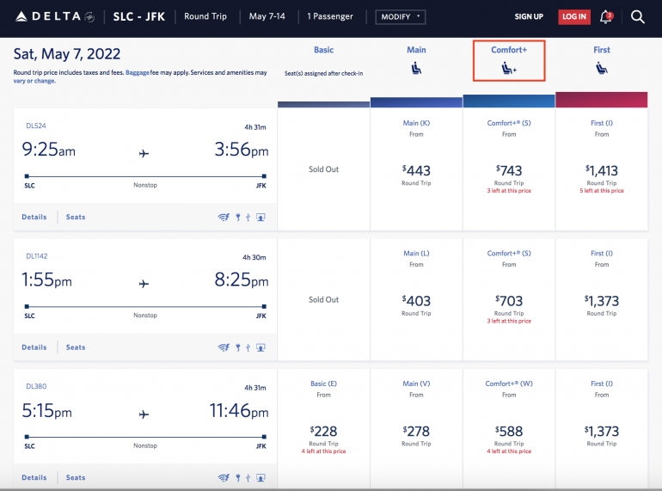662x491 pixels.
Task: Select the Basic fare column header
Action: (x=323, y=50)
